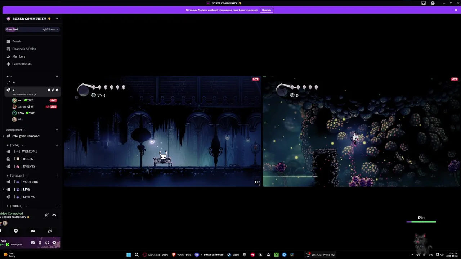
Task: Click the Video Connected status text
Action: [x=12, y=214]
